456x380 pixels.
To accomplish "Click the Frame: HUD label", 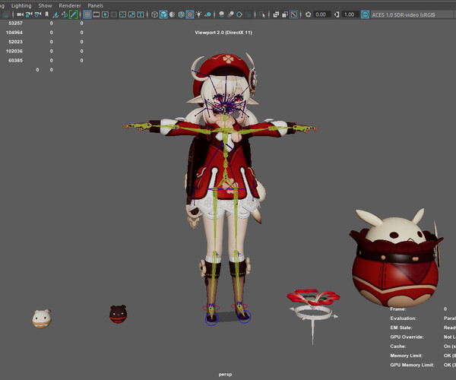I will click(x=397, y=309).
